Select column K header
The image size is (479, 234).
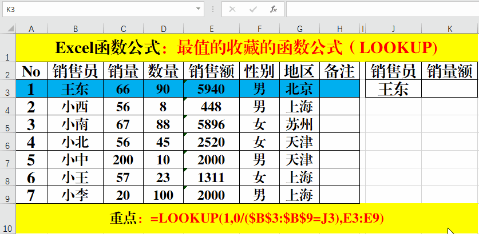(x=450, y=29)
